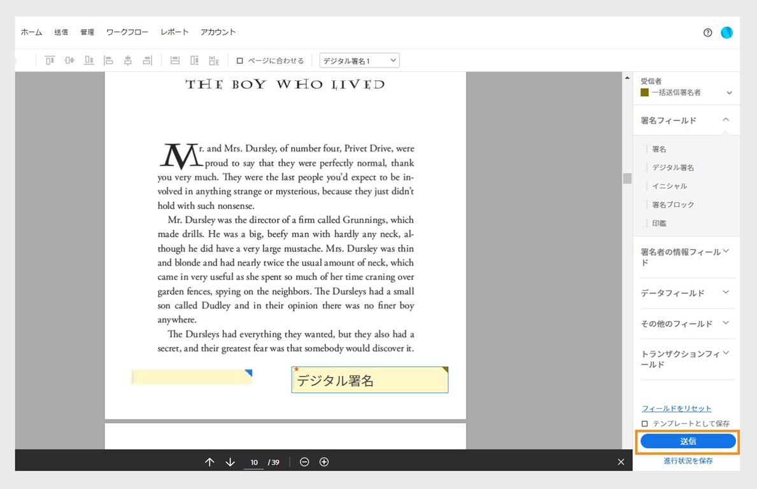Zoom in with the plus icon

(x=324, y=462)
